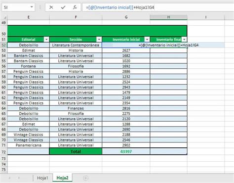Click the previous sheet navigation arrow
This screenshot has height=183, width=234.
[10, 178]
